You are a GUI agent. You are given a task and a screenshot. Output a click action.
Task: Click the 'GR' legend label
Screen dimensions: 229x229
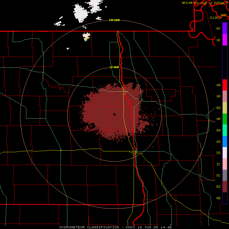(218, 96)
